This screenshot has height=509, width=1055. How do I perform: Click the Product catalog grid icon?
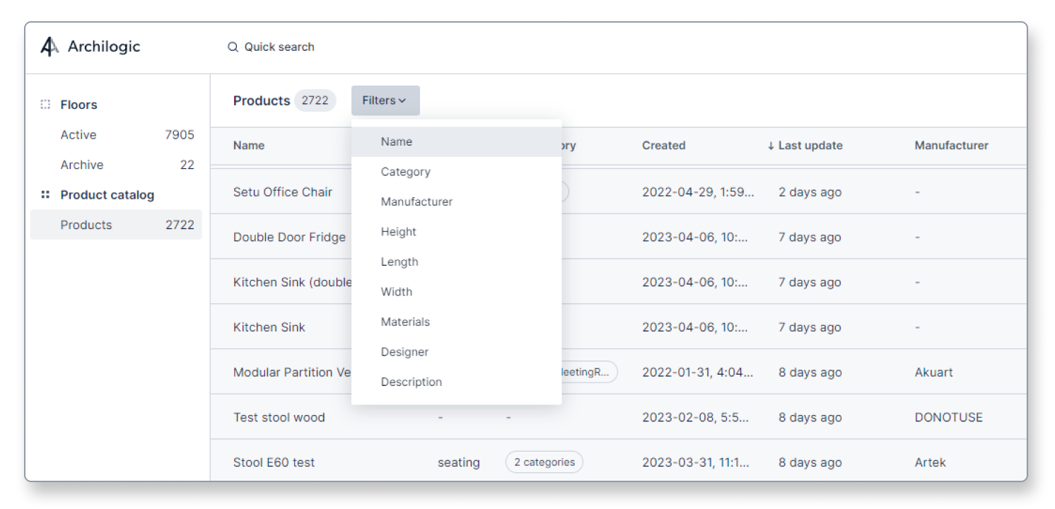click(45, 195)
